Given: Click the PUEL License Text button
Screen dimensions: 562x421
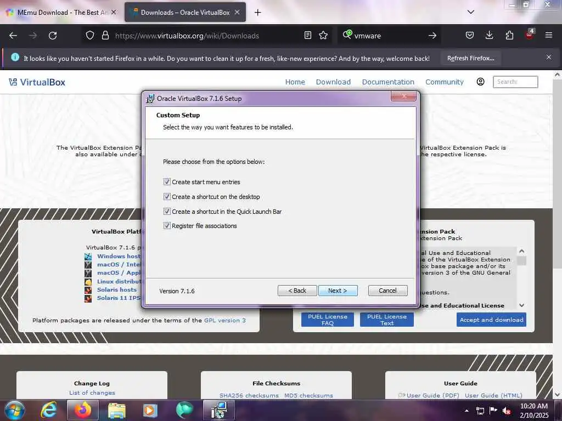Looking at the screenshot, I should 387,320.
